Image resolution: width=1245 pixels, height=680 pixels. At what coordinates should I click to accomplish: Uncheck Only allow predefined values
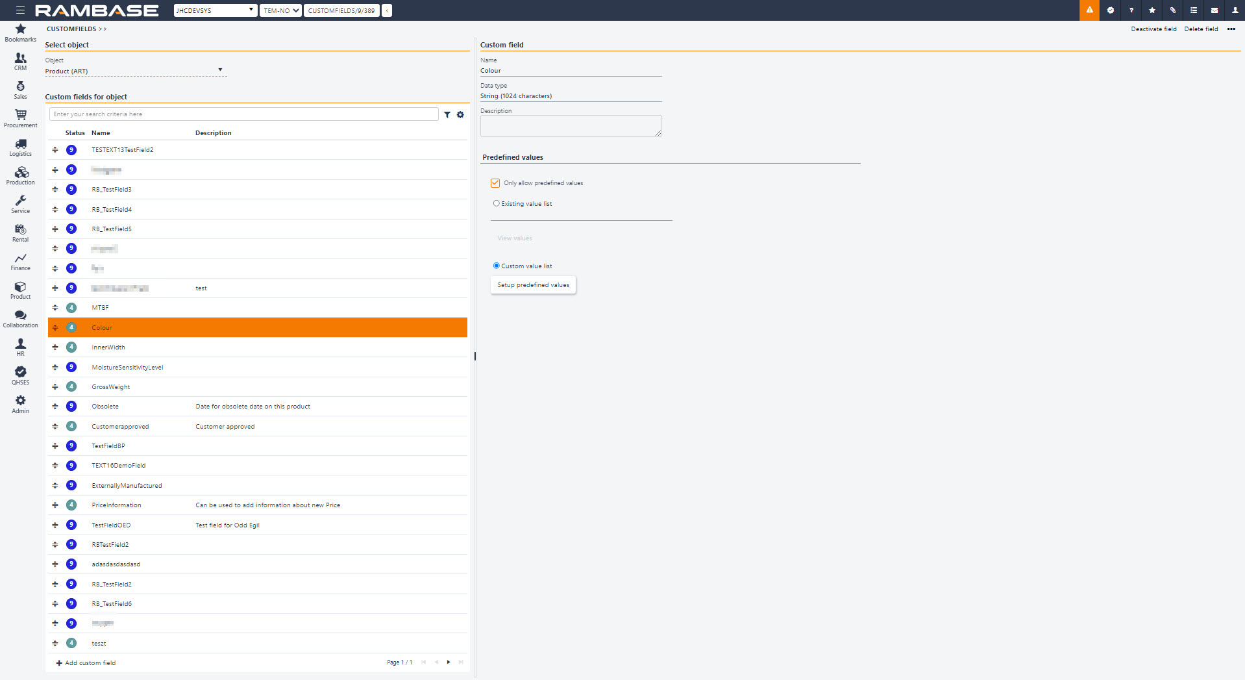(x=495, y=183)
